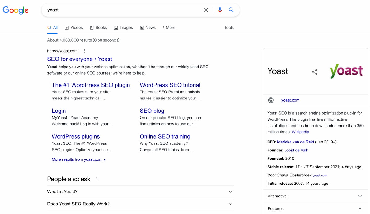This screenshot has height=214, width=370.
Task: Expand Does Yoast SEO Really Work? question
Action: [141, 204]
